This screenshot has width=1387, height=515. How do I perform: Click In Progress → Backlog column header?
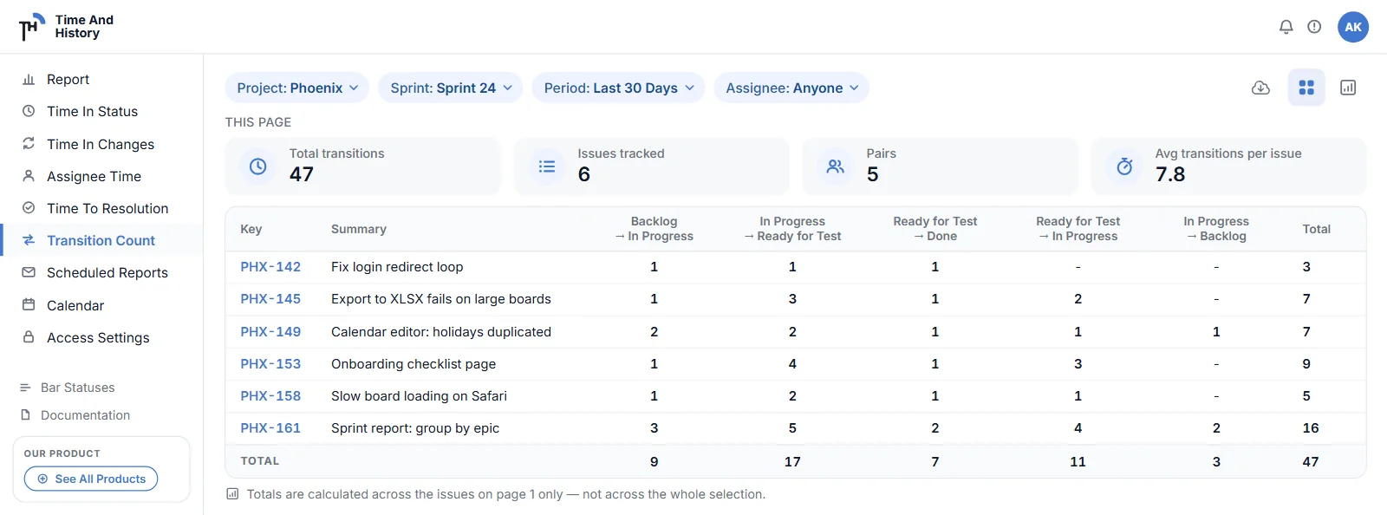(x=1216, y=229)
